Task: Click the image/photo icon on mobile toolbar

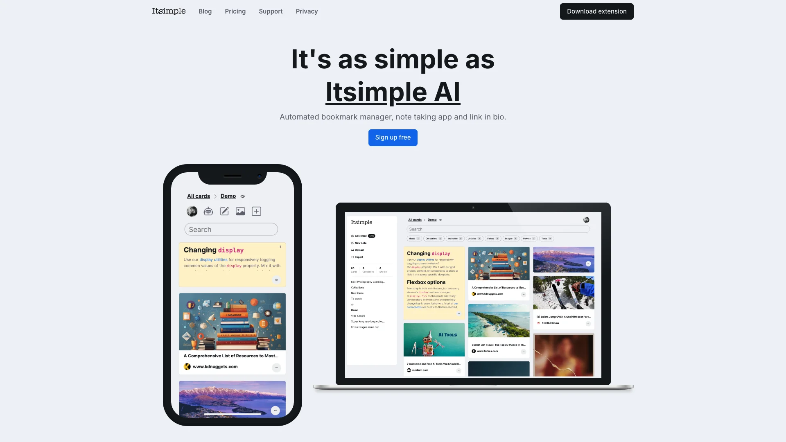Action: [x=240, y=211]
